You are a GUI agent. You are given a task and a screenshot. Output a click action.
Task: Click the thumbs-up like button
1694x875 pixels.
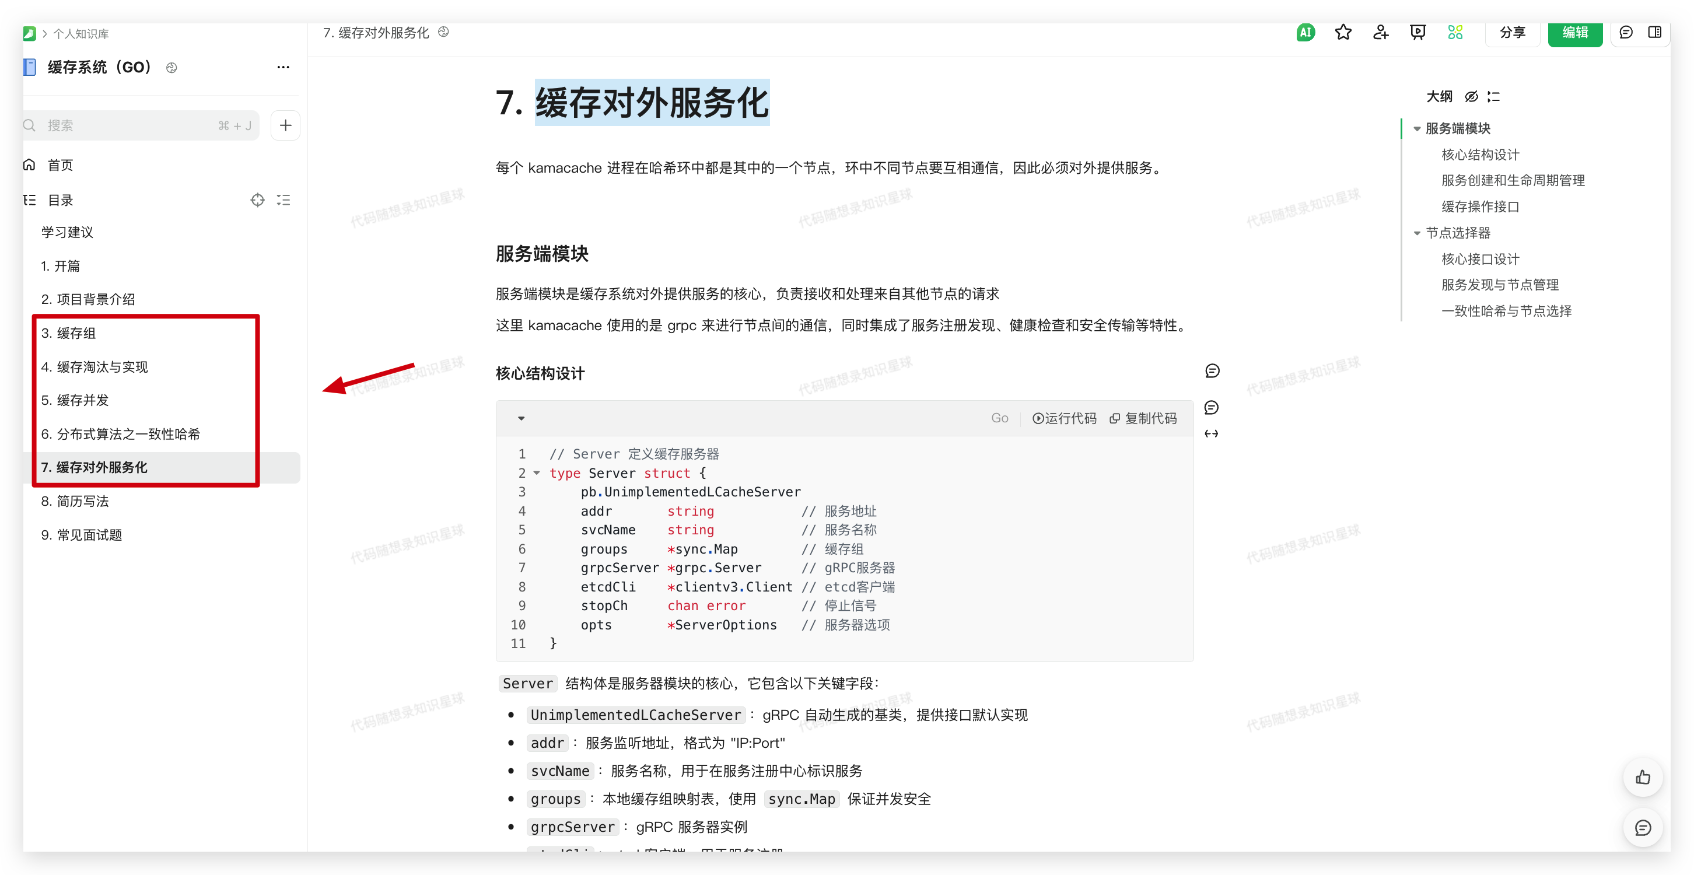pos(1642,778)
